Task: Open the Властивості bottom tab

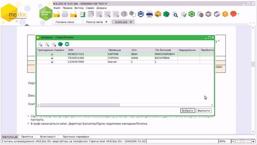Action: click(48, 137)
